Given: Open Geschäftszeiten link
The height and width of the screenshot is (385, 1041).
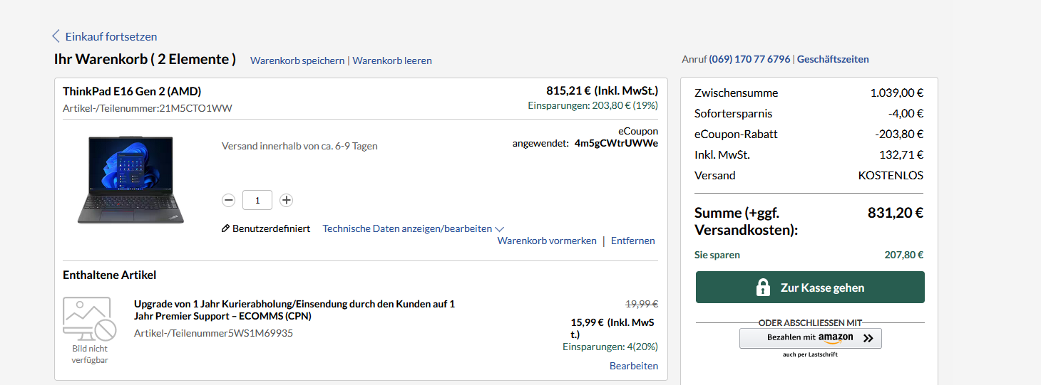Looking at the screenshot, I should pyautogui.click(x=833, y=59).
